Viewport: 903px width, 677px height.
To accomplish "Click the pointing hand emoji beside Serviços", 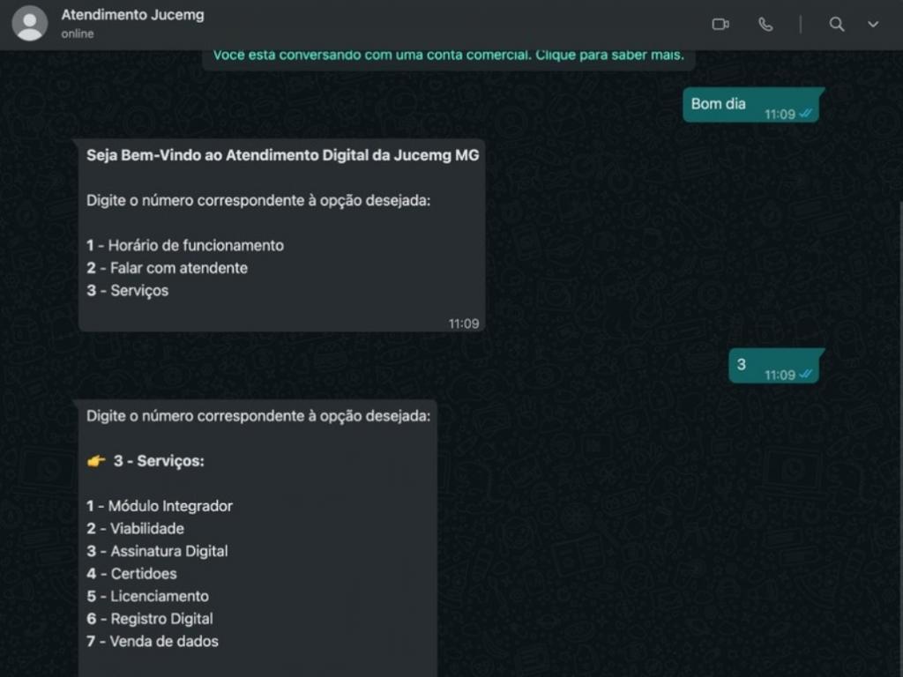I will tap(95, 461).
